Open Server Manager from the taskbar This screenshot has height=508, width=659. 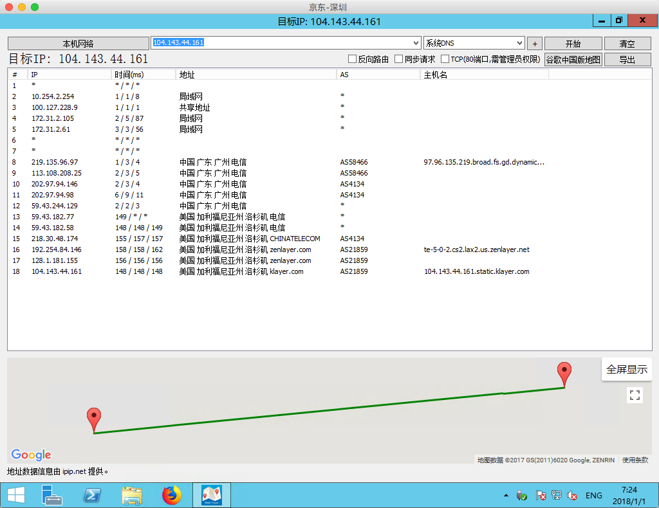52,495
